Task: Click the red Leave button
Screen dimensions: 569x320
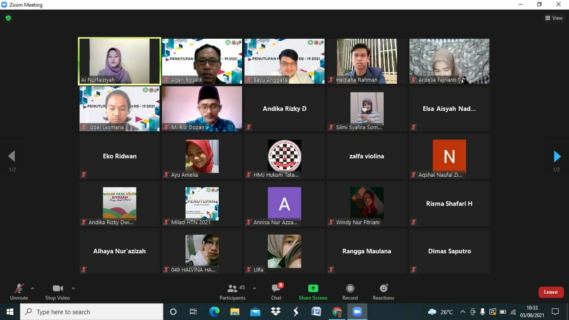Action: 551,292
